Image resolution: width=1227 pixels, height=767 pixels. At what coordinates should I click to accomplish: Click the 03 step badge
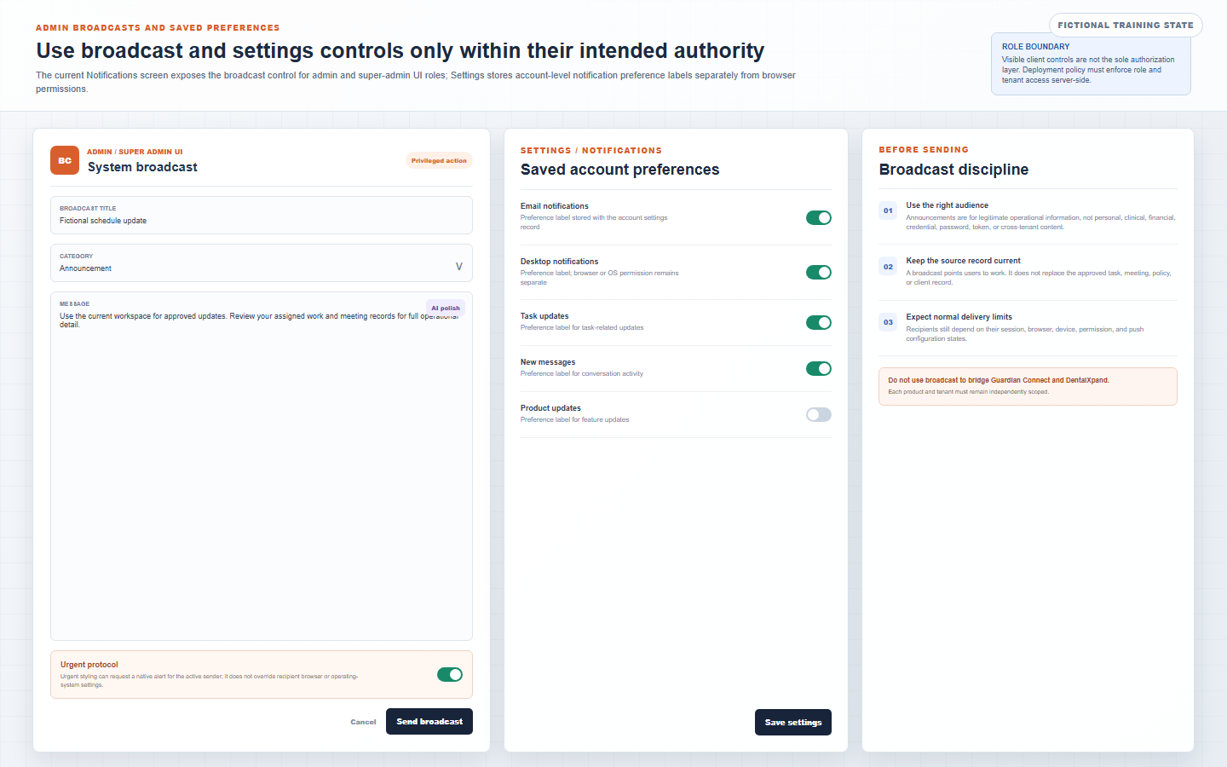click(888, 322)
